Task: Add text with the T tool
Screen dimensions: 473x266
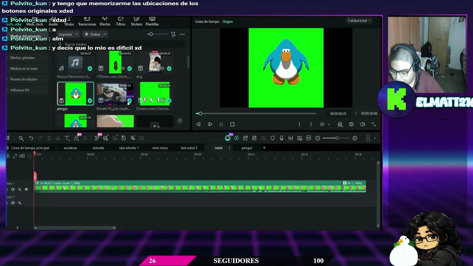Action: click(67, 138)
